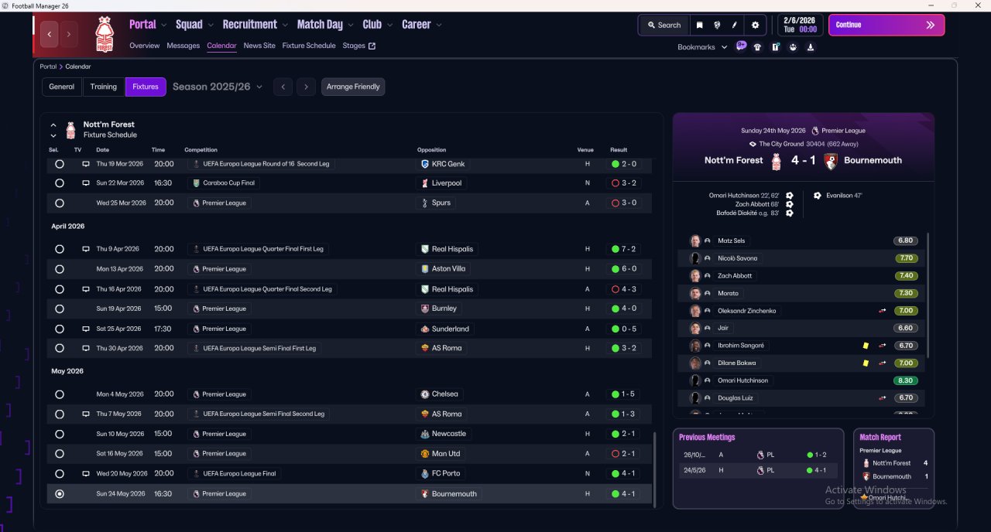Click the Arrange Friendly button

tap(353, 87)
